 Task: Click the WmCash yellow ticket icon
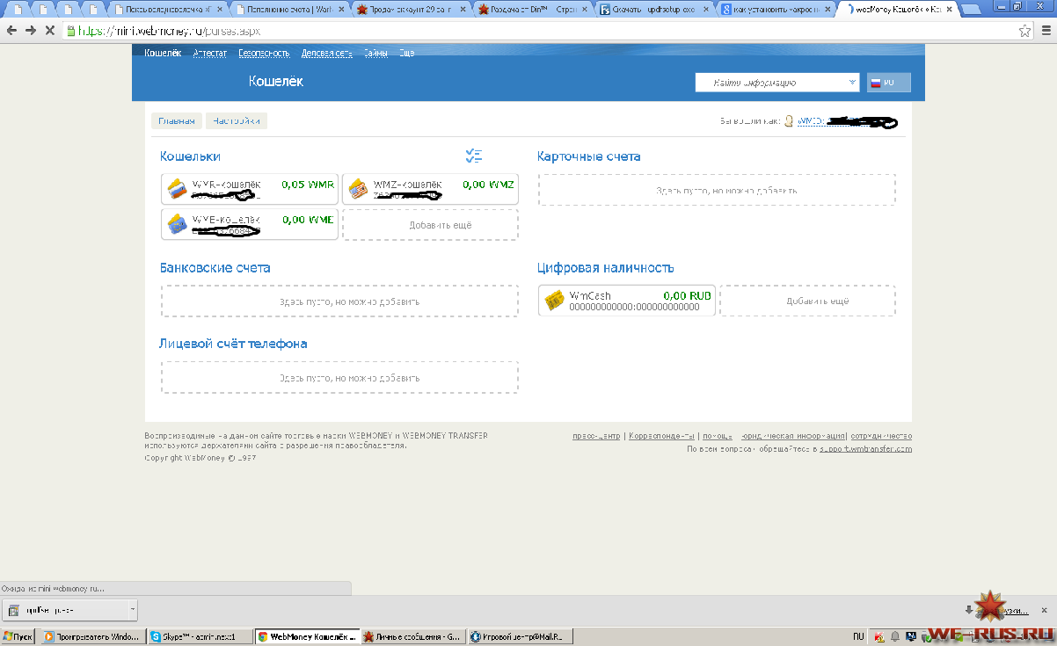click(554, 300)
